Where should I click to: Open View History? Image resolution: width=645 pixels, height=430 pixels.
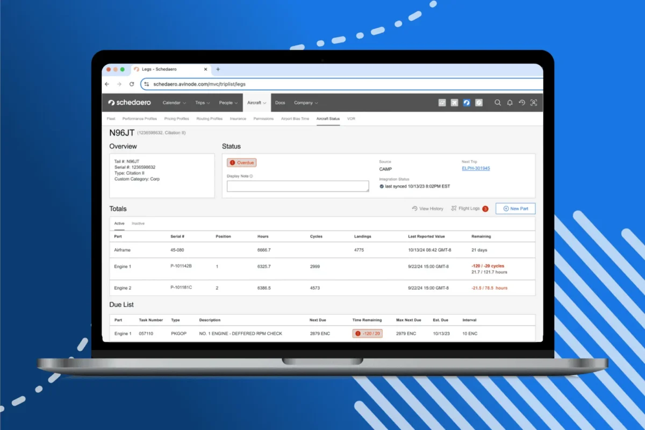tap(428, 209)
